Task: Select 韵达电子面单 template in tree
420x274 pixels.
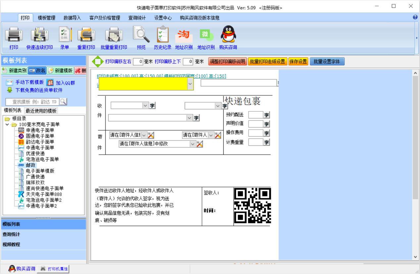Action: (x=40, y=142)
